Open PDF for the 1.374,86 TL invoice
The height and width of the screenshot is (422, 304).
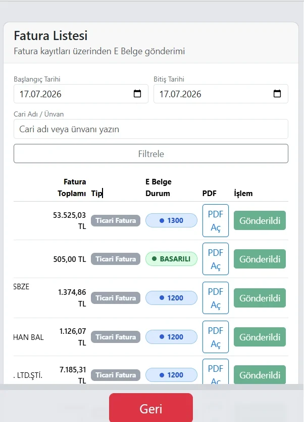click(x=216, y=298)
